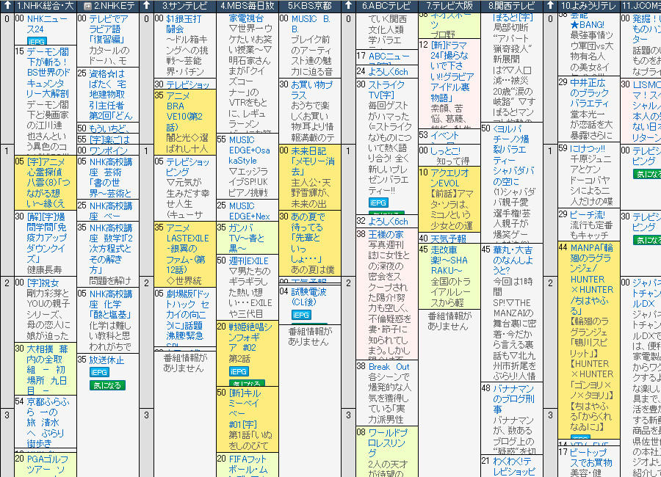This screenshot has height=477, width=661.
Task: Open お買い物プラス program link
Action: (x=312, y=90)
